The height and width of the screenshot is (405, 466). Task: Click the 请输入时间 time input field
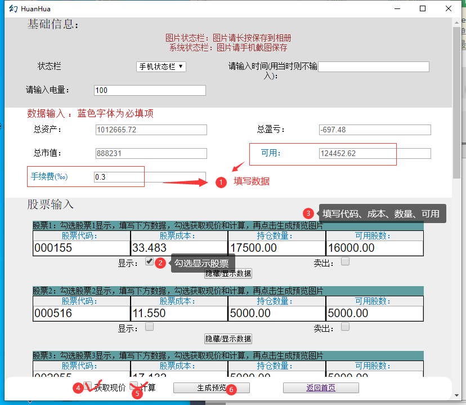pos(373,67)
